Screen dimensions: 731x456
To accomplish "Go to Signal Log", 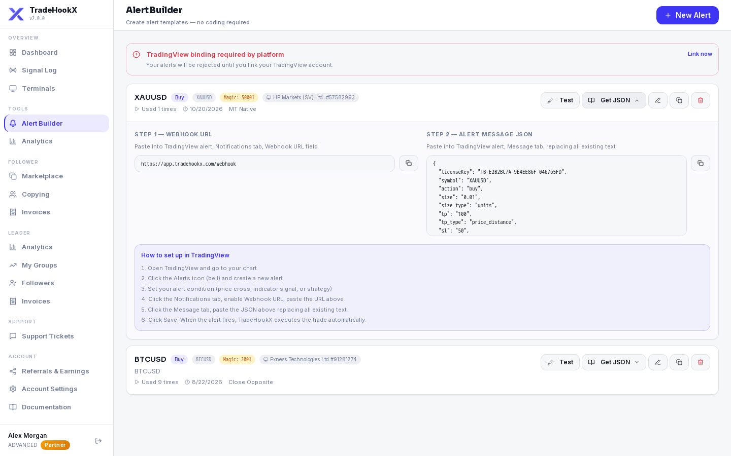I will pos(56,70).
